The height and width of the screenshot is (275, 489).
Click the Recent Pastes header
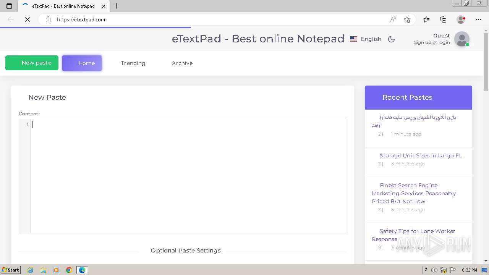[x=418, y=97]
